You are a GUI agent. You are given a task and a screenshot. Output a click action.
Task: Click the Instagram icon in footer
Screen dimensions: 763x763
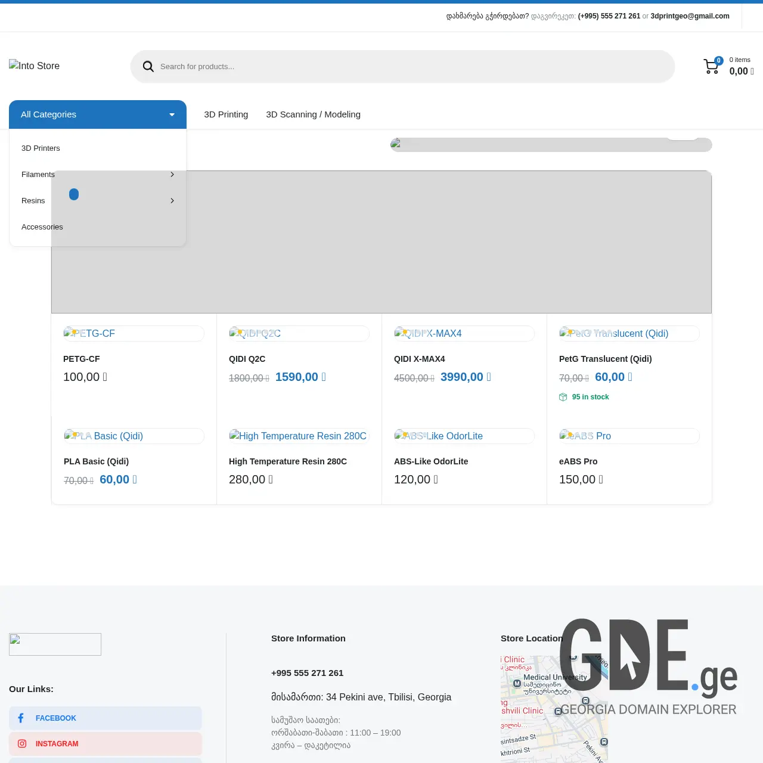22,743
